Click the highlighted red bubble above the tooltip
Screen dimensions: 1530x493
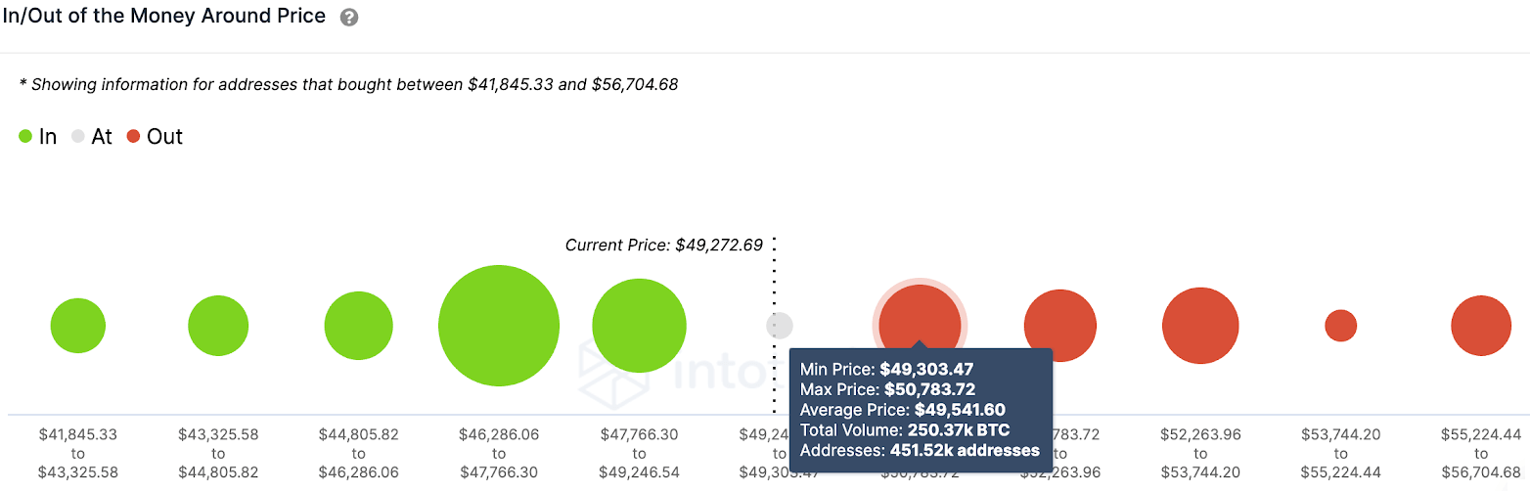coord(920,319)
